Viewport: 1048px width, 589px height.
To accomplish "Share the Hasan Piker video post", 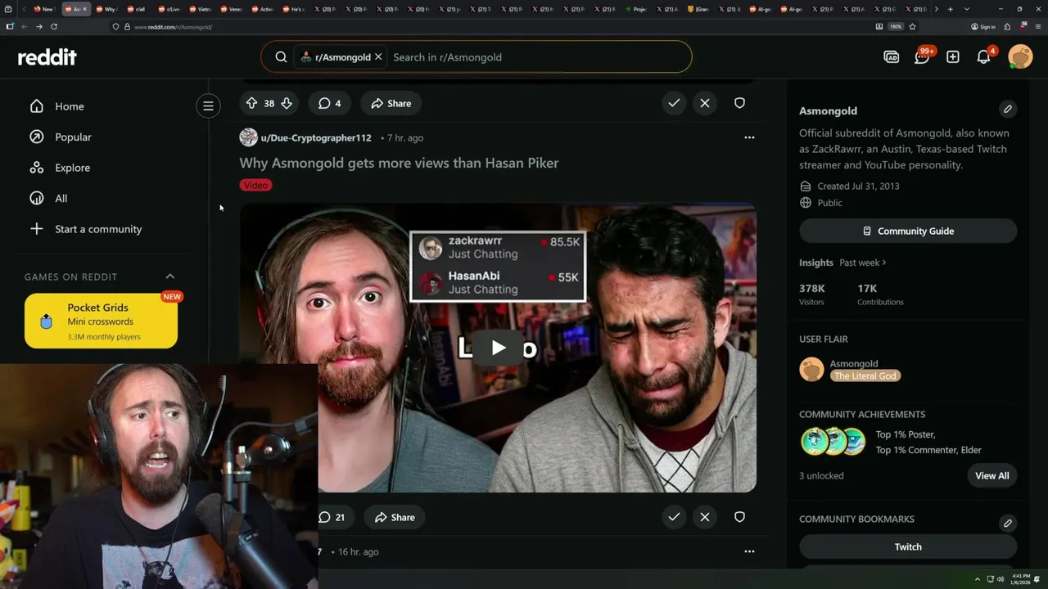I will click(x=394, y=517).
